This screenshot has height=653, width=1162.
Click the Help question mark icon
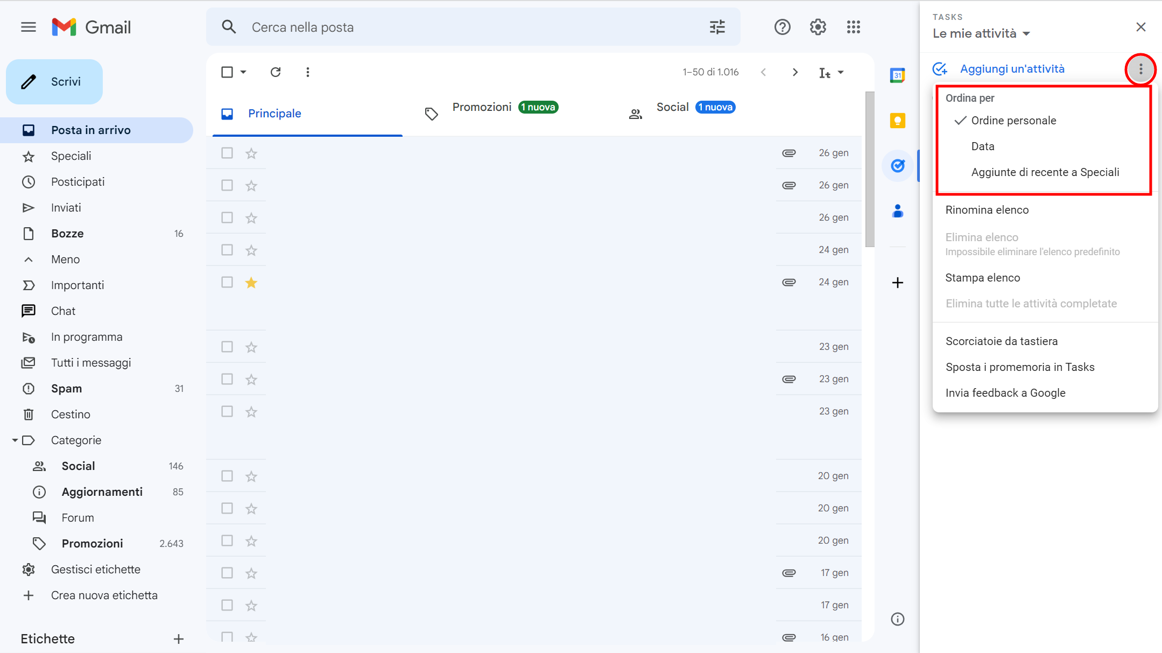pyautogui.click(x=782, y=27)
